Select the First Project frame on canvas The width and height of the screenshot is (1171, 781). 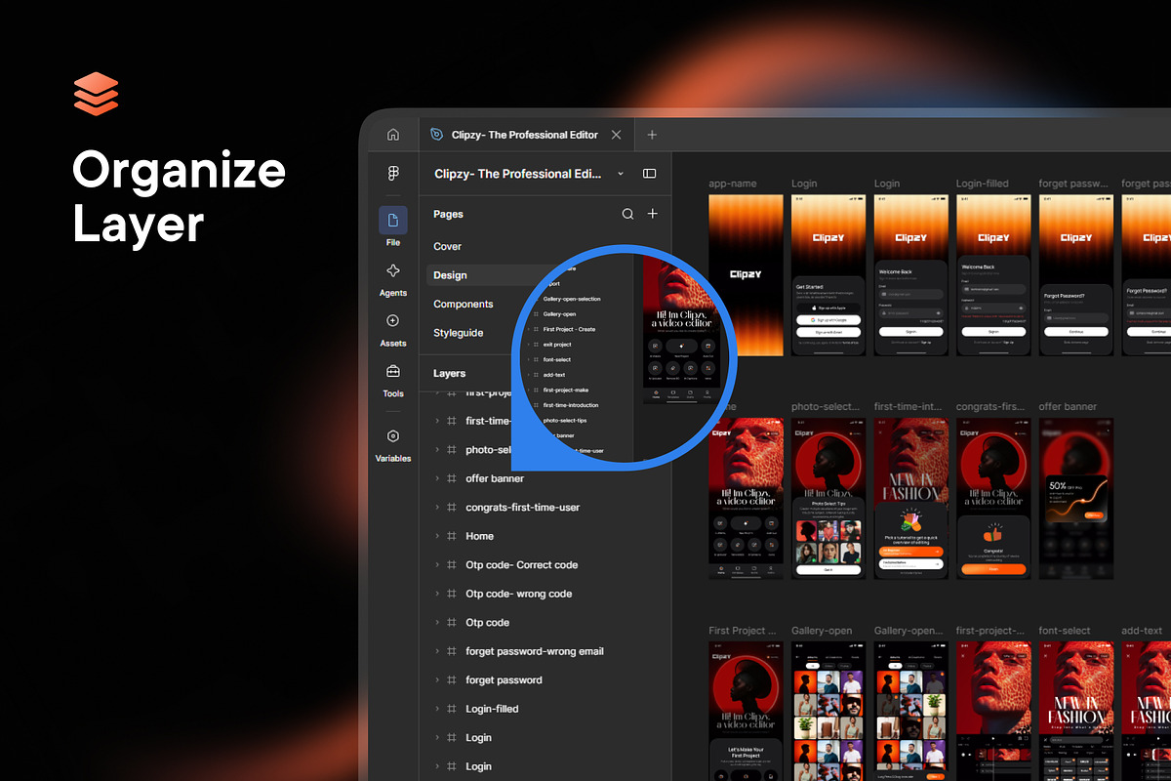747,711
